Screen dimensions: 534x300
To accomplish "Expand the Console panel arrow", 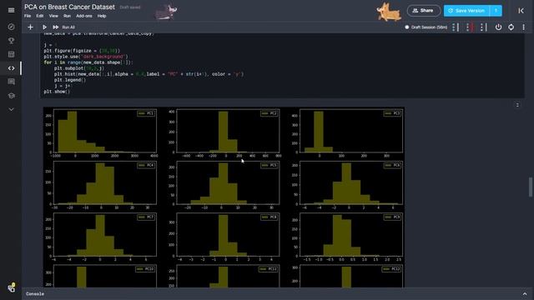I will coord(525,294).
